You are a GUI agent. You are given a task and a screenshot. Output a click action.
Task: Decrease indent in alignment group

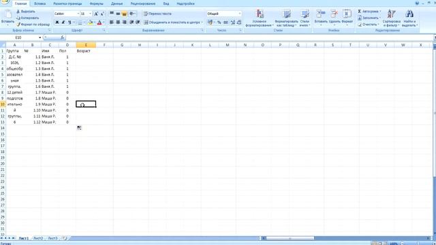131,22
